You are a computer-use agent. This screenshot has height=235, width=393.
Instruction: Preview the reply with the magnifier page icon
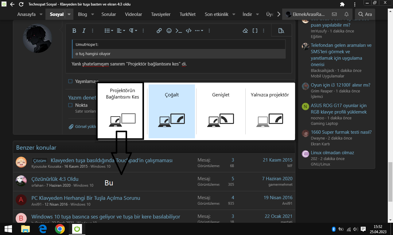[x=281, y=31]
